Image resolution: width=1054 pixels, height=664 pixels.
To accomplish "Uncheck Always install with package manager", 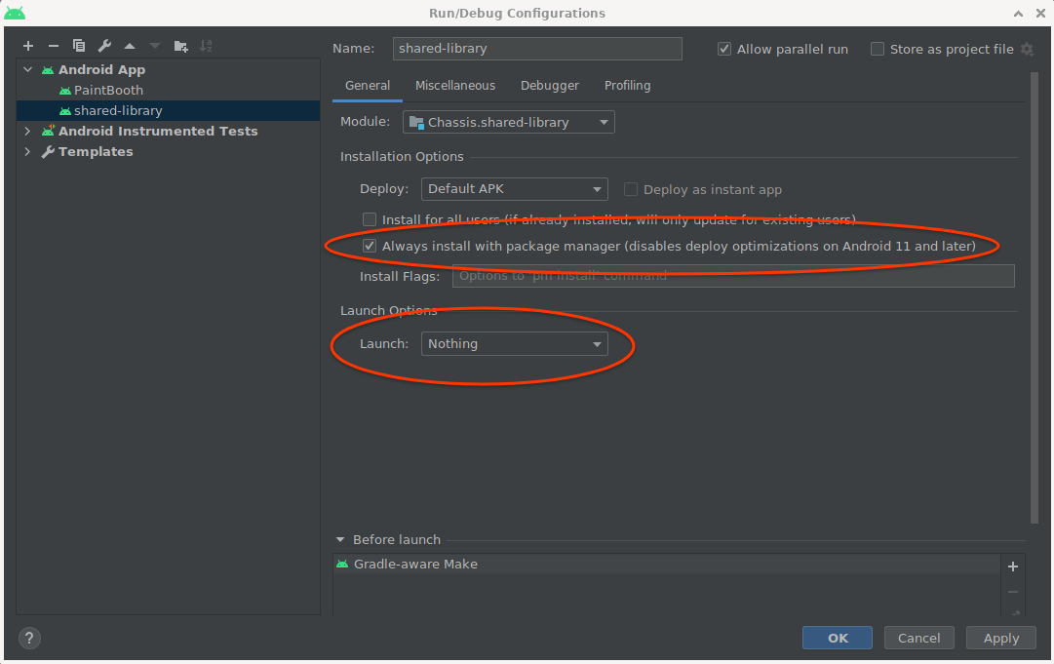I will tap(370, 247).
